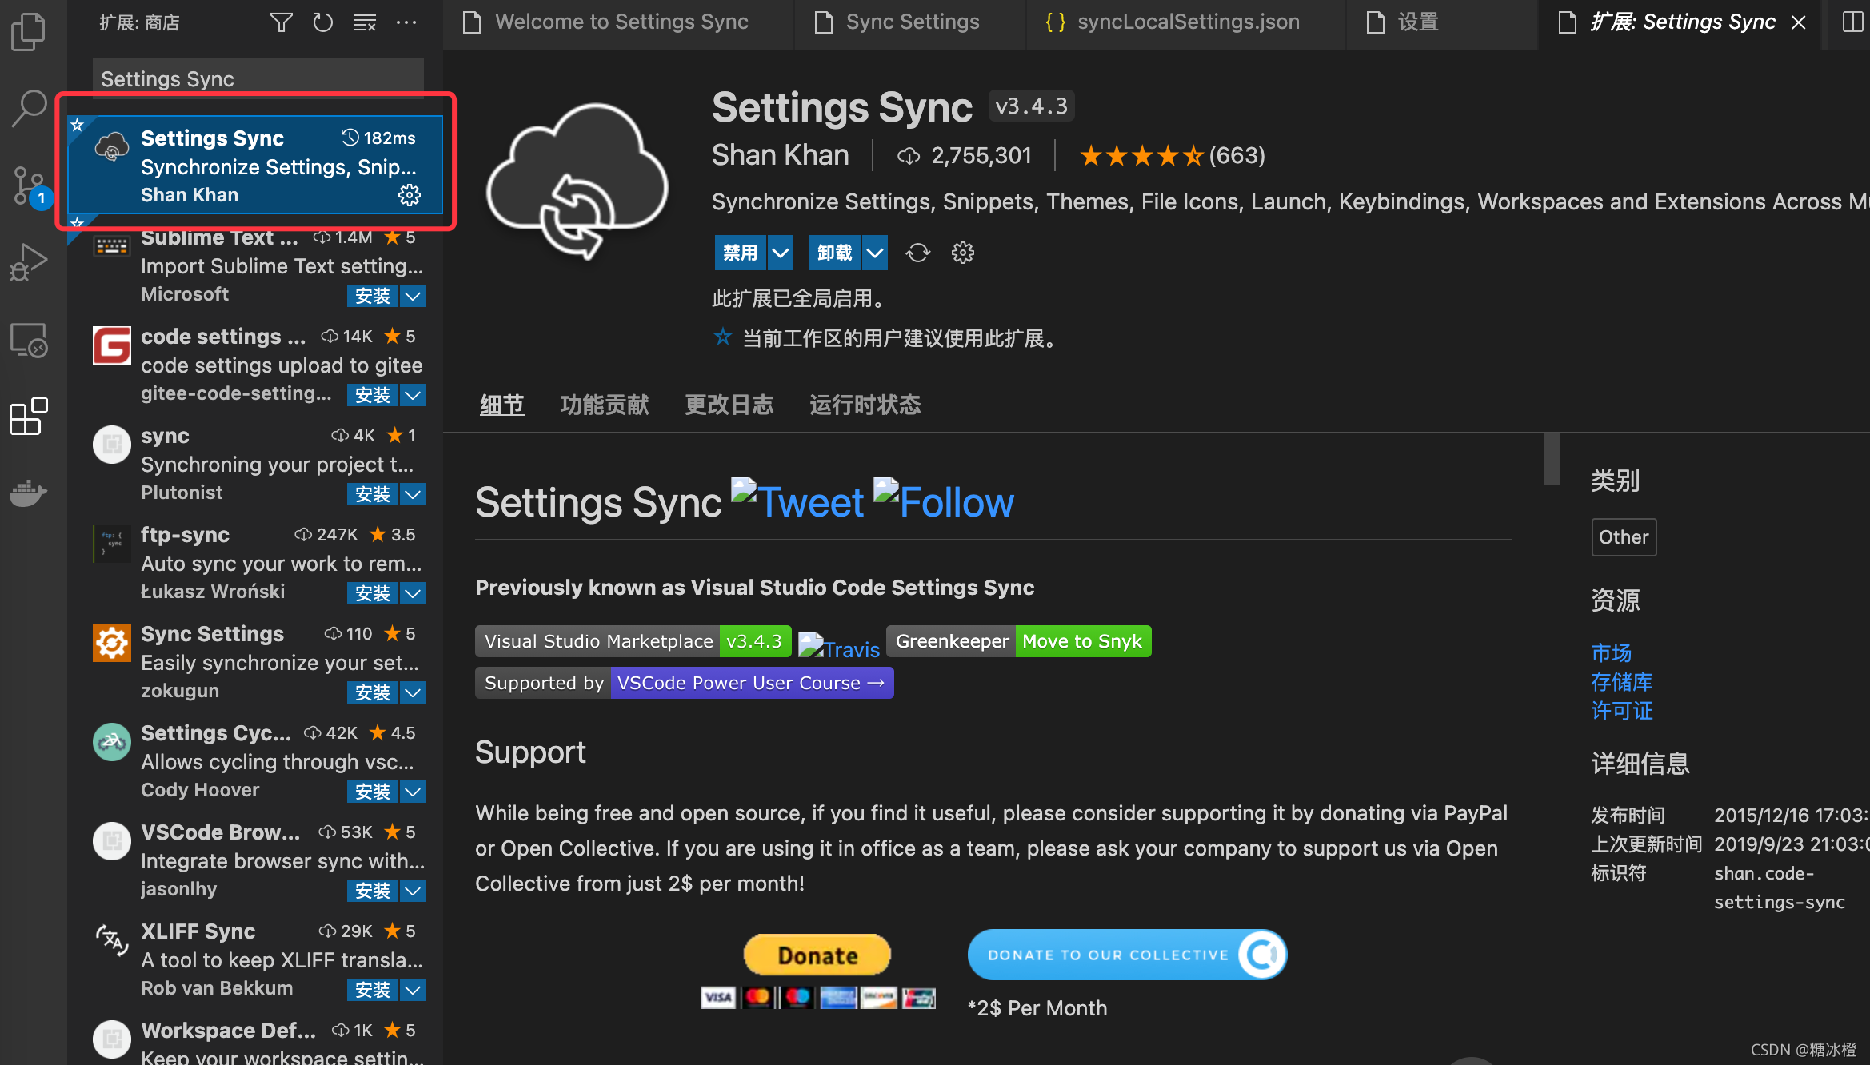1870x1065 pixels.
Task: Click the 禁用 disable button
Action: (740, 253)
